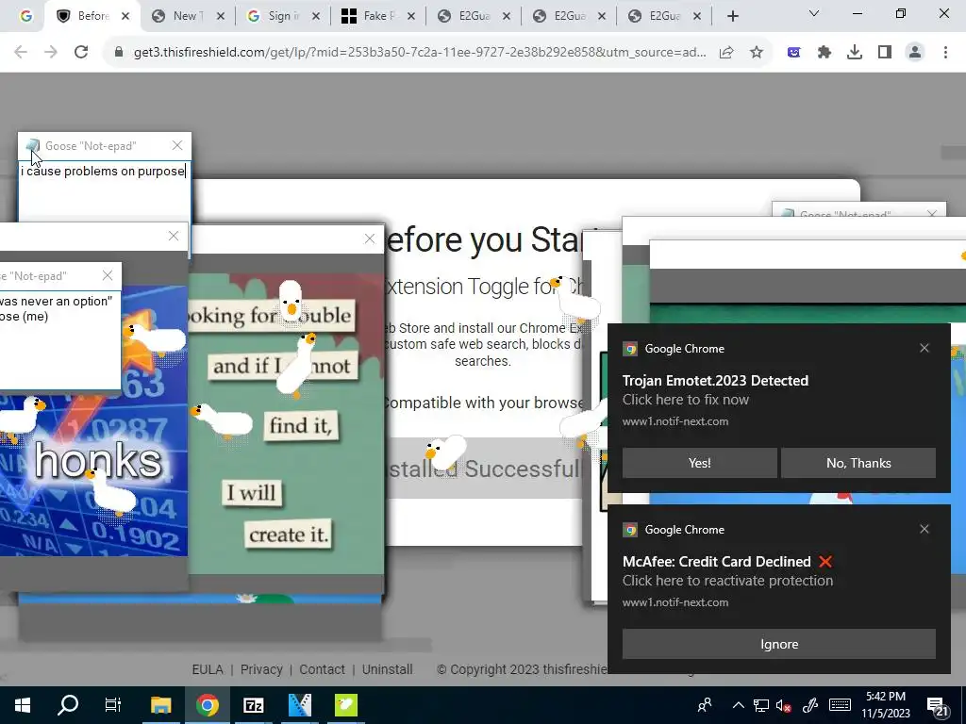Open a new browser tab
The image size is (966, 724).
(732, 17)
